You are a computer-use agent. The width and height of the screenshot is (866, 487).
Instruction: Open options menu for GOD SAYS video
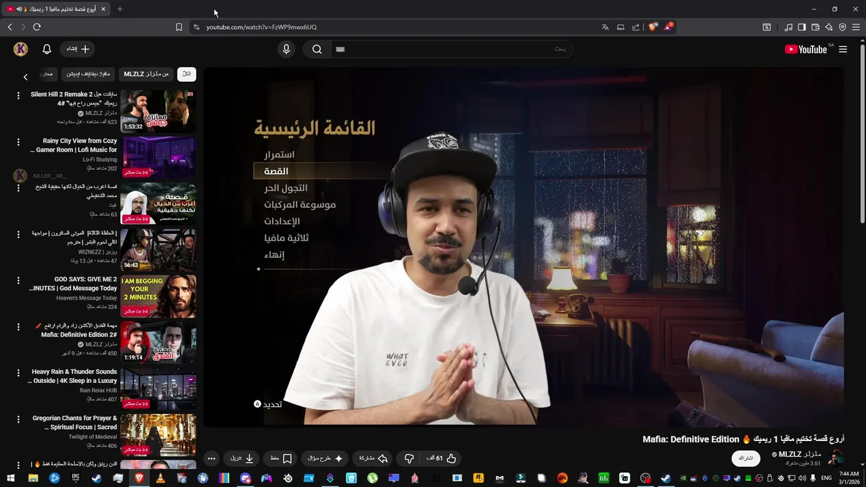(x=18, y=280)
